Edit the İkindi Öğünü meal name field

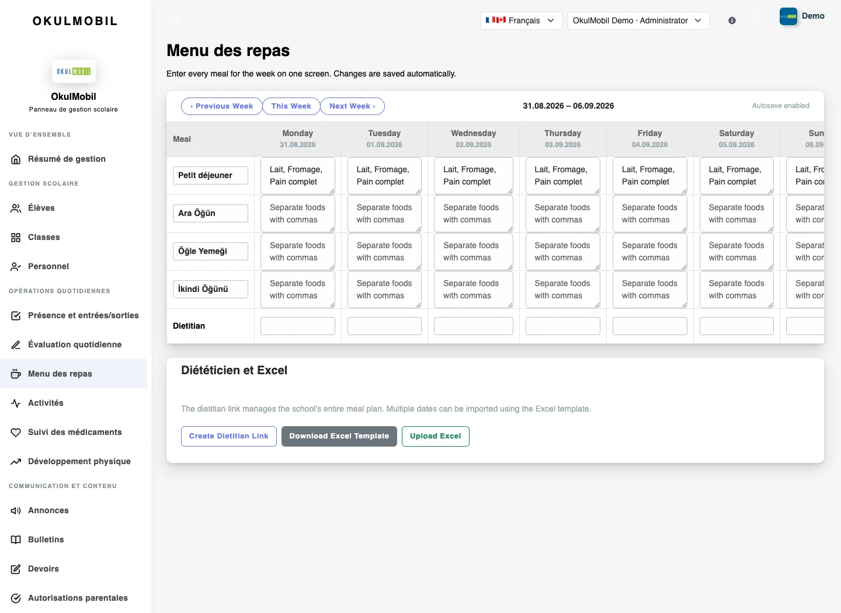coord(210,289)
